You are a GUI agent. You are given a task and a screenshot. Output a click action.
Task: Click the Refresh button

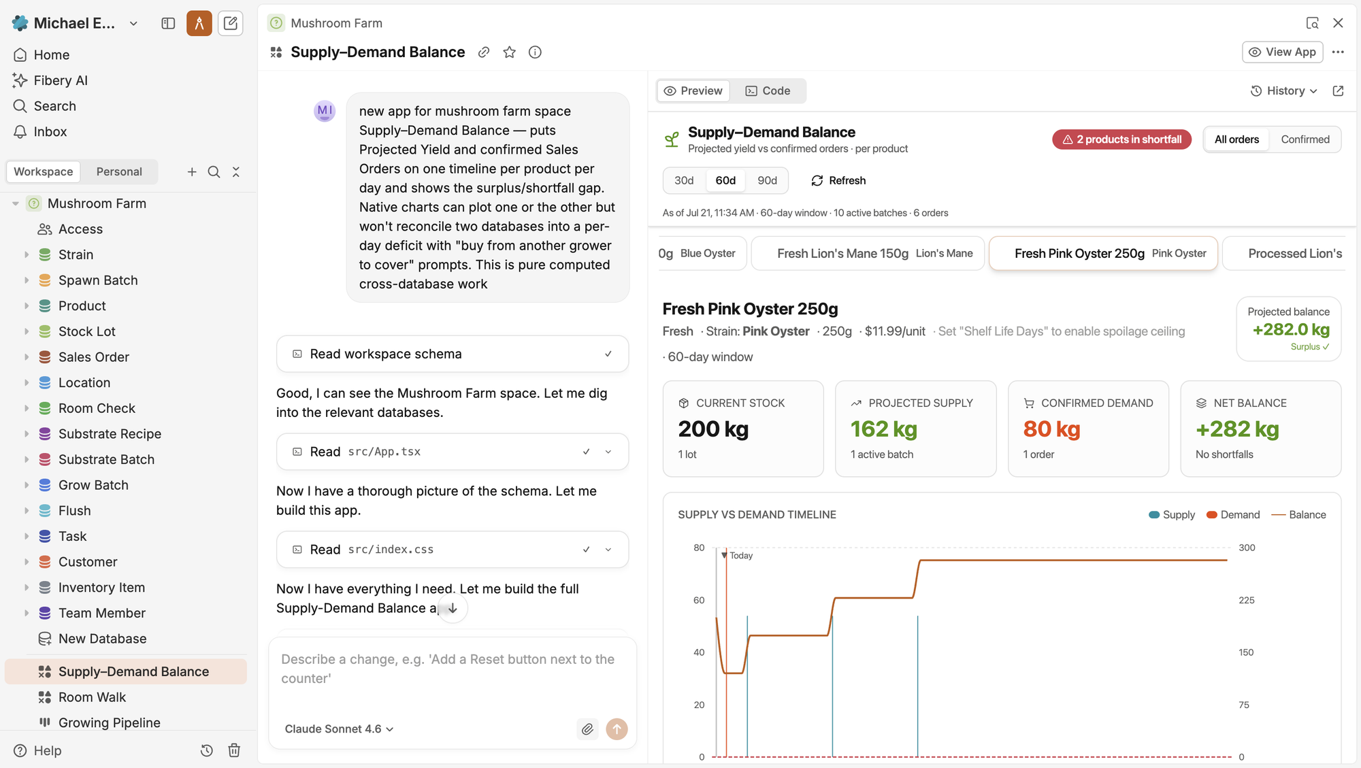click(x=838, y=180)
